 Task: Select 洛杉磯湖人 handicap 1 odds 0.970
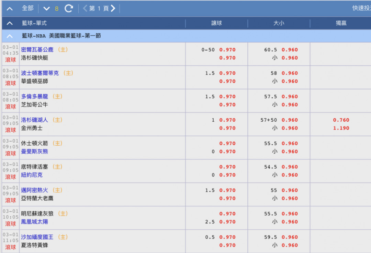[x=227, y=120]
